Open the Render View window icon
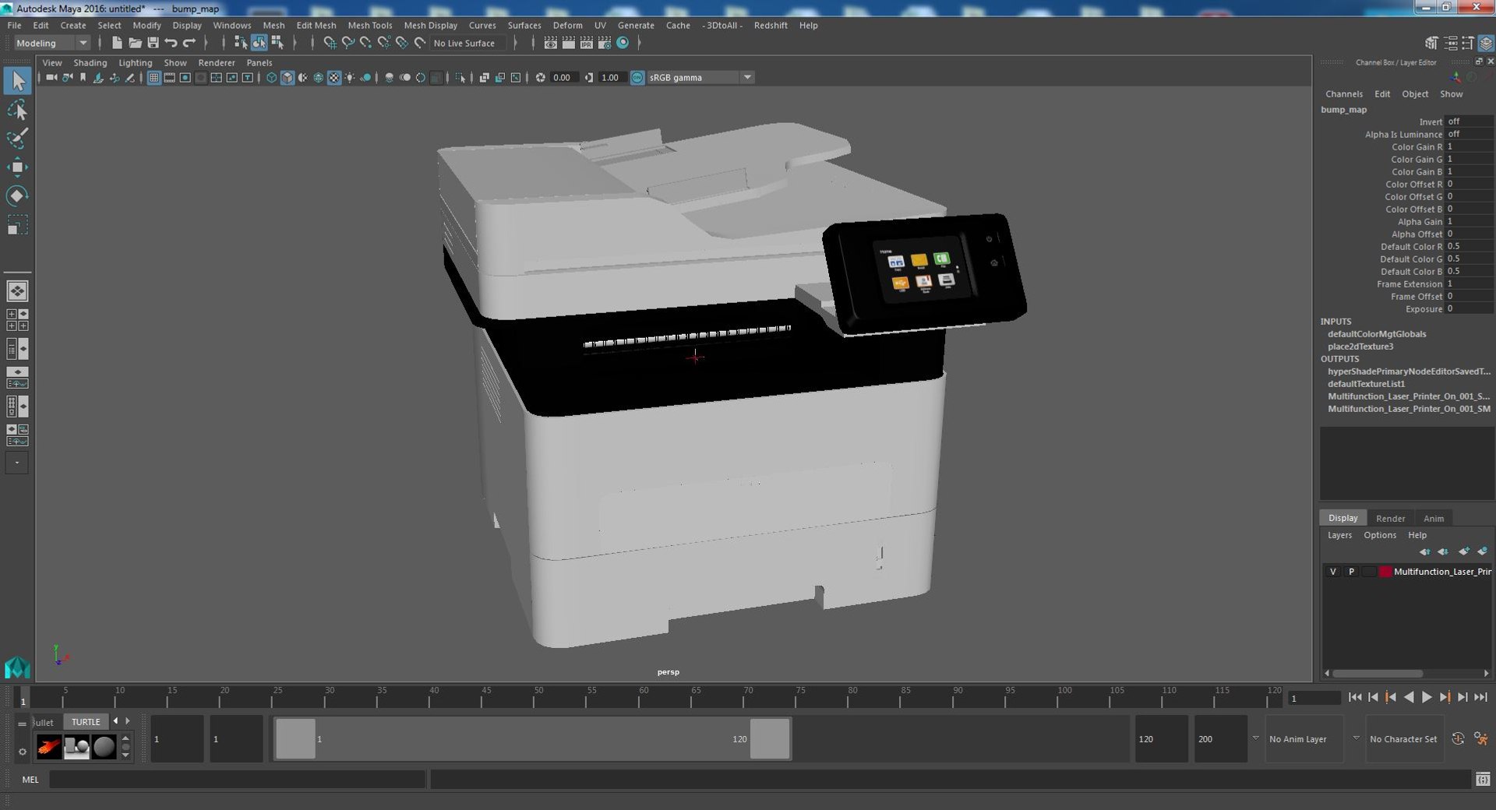Image resolution: width=1496 pixels, height=810 pixels. [x=550, y=43]
